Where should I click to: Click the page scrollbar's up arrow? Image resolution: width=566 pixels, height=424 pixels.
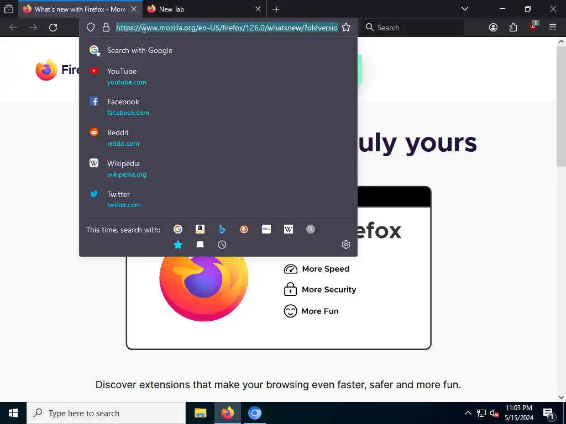pyautogui.click(x=561, y=41)
